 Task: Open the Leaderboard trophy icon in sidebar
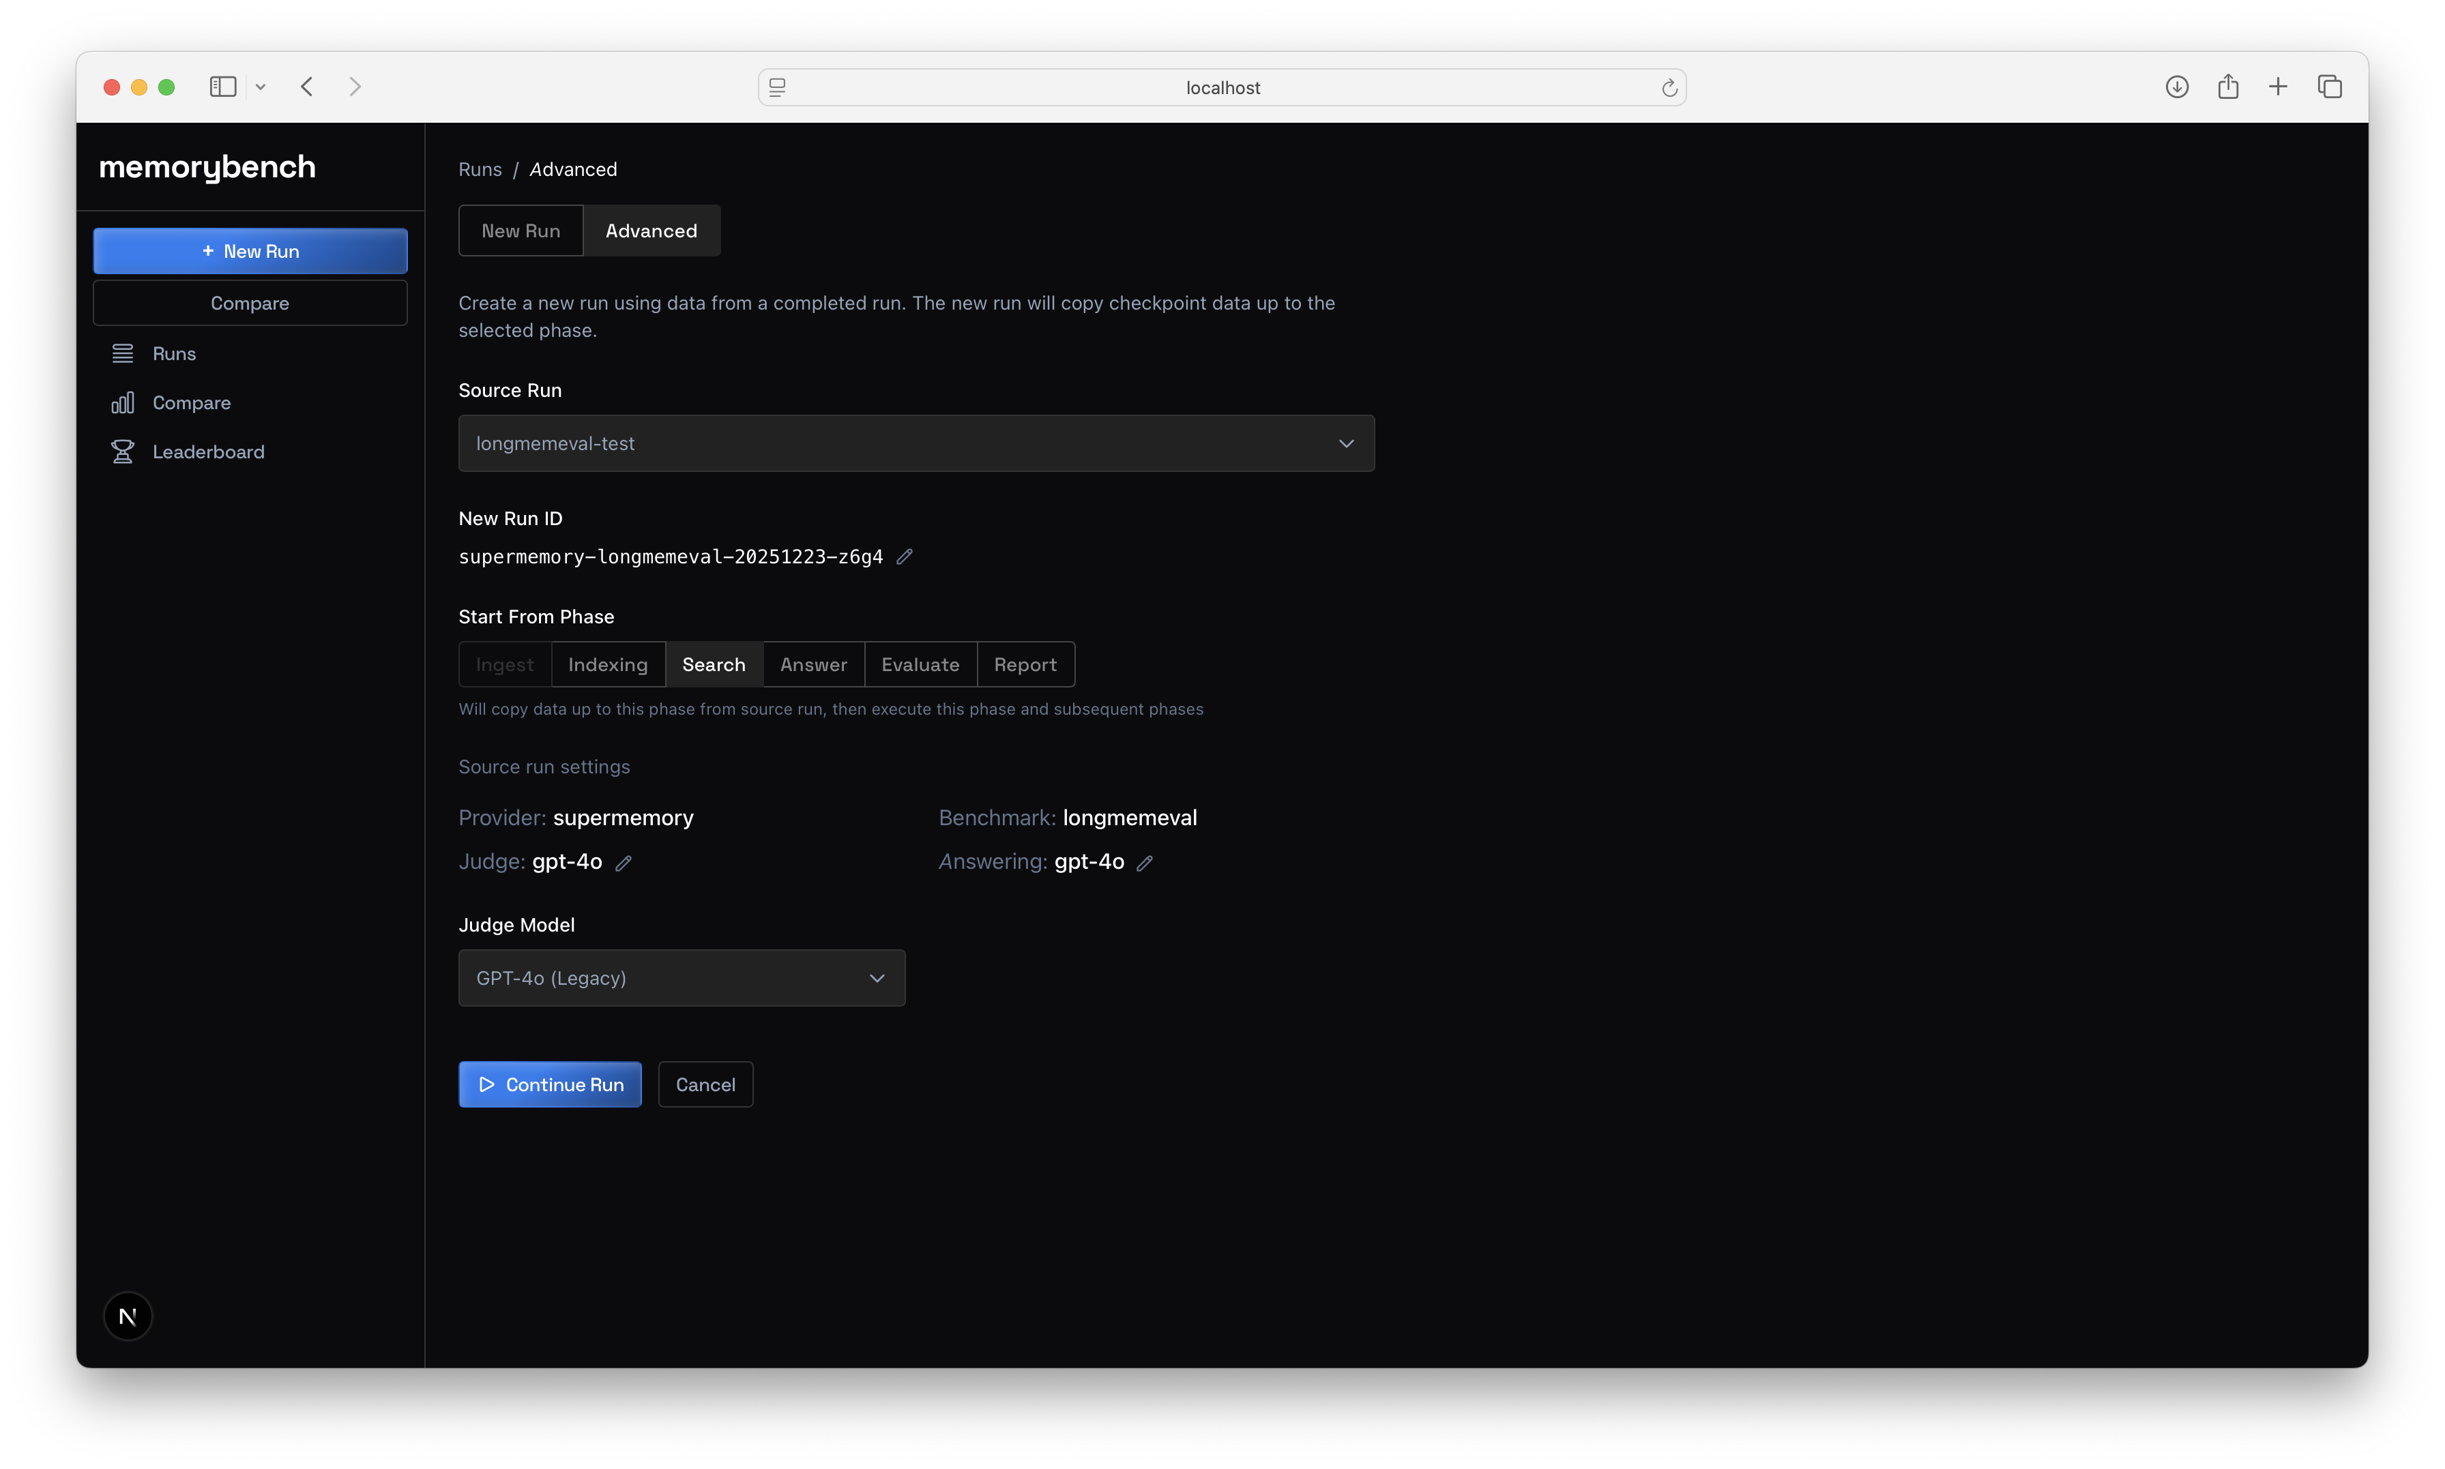(123, 451)
